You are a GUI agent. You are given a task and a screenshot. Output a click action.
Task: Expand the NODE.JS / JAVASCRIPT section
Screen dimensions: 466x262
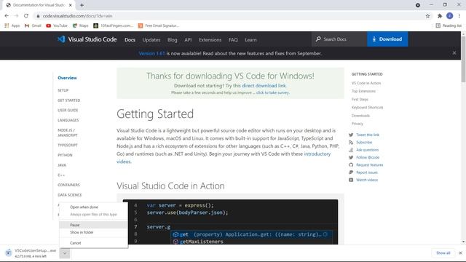click(x=68, y=132)
